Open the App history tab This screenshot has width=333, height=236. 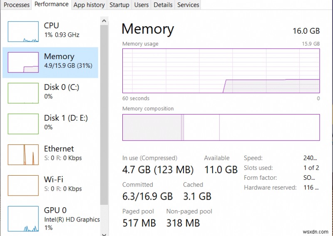pos(89,5)
